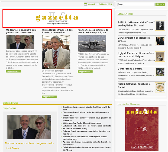The image size is (168, 152).
Task: Open França tem expectativa headline
Action: 93,31
